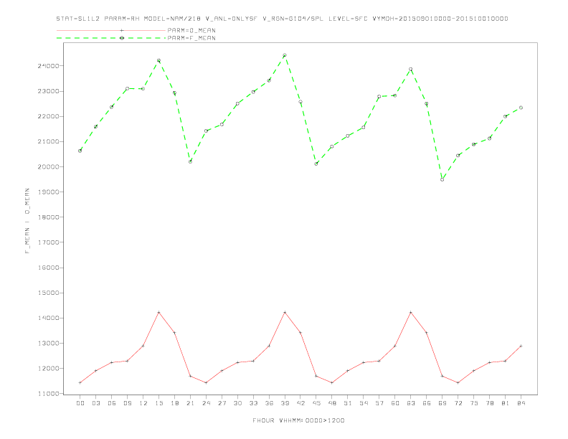This screenshot has width=568, height=439.
Task: Click the 22000 y-axis tick label
Action: 49,117
